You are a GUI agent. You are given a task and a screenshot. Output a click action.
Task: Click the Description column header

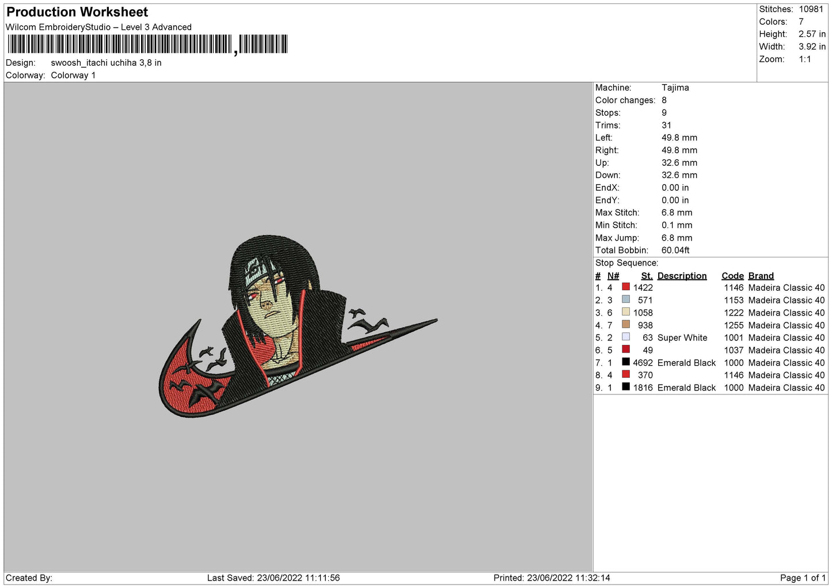(682, 276)
